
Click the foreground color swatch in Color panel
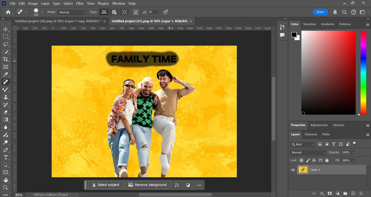(294, 35)
